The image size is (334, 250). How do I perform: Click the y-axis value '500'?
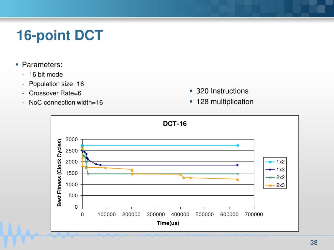(73, 196)
